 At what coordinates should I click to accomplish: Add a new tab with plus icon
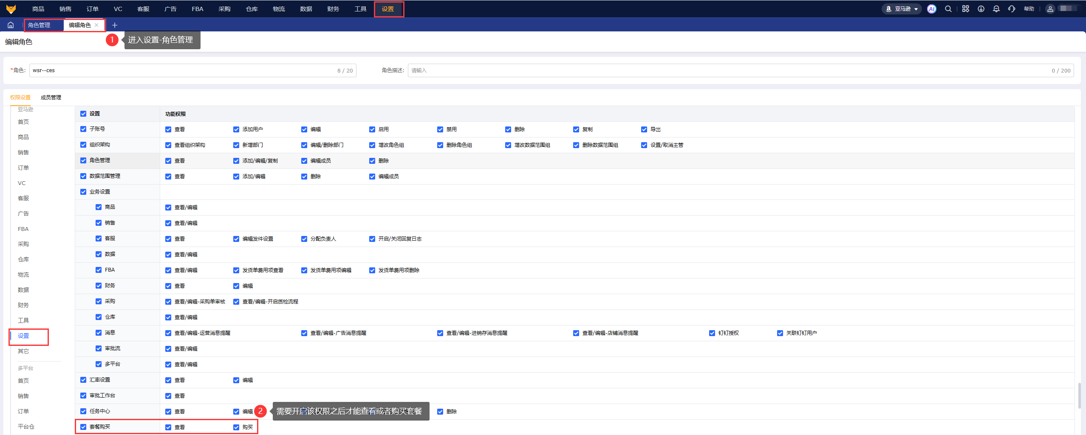(114, 25)
